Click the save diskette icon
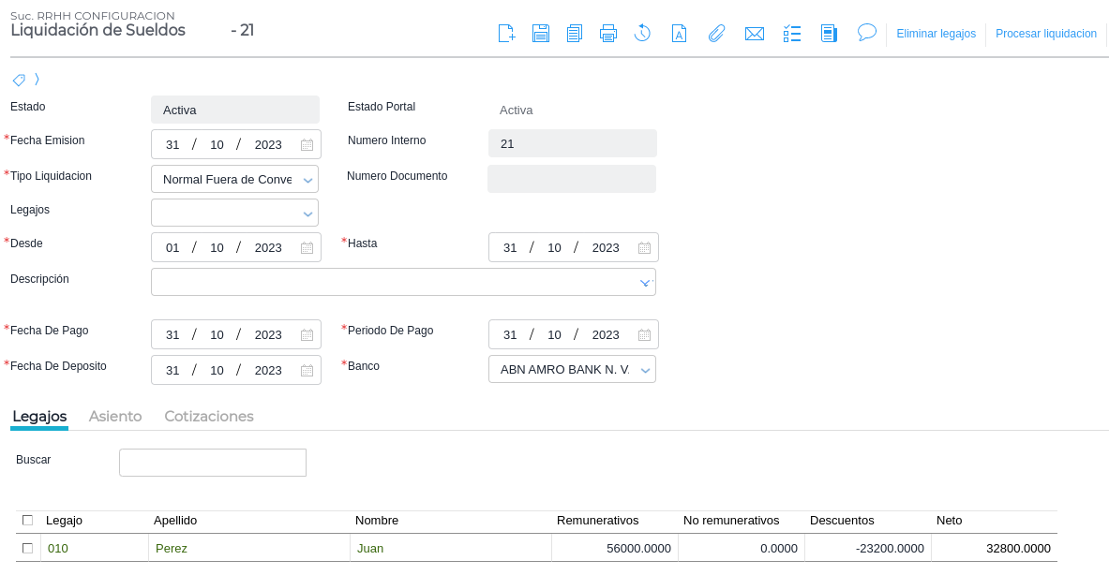This screenshot has height=575, width=1109. click(x=541, y=34)
